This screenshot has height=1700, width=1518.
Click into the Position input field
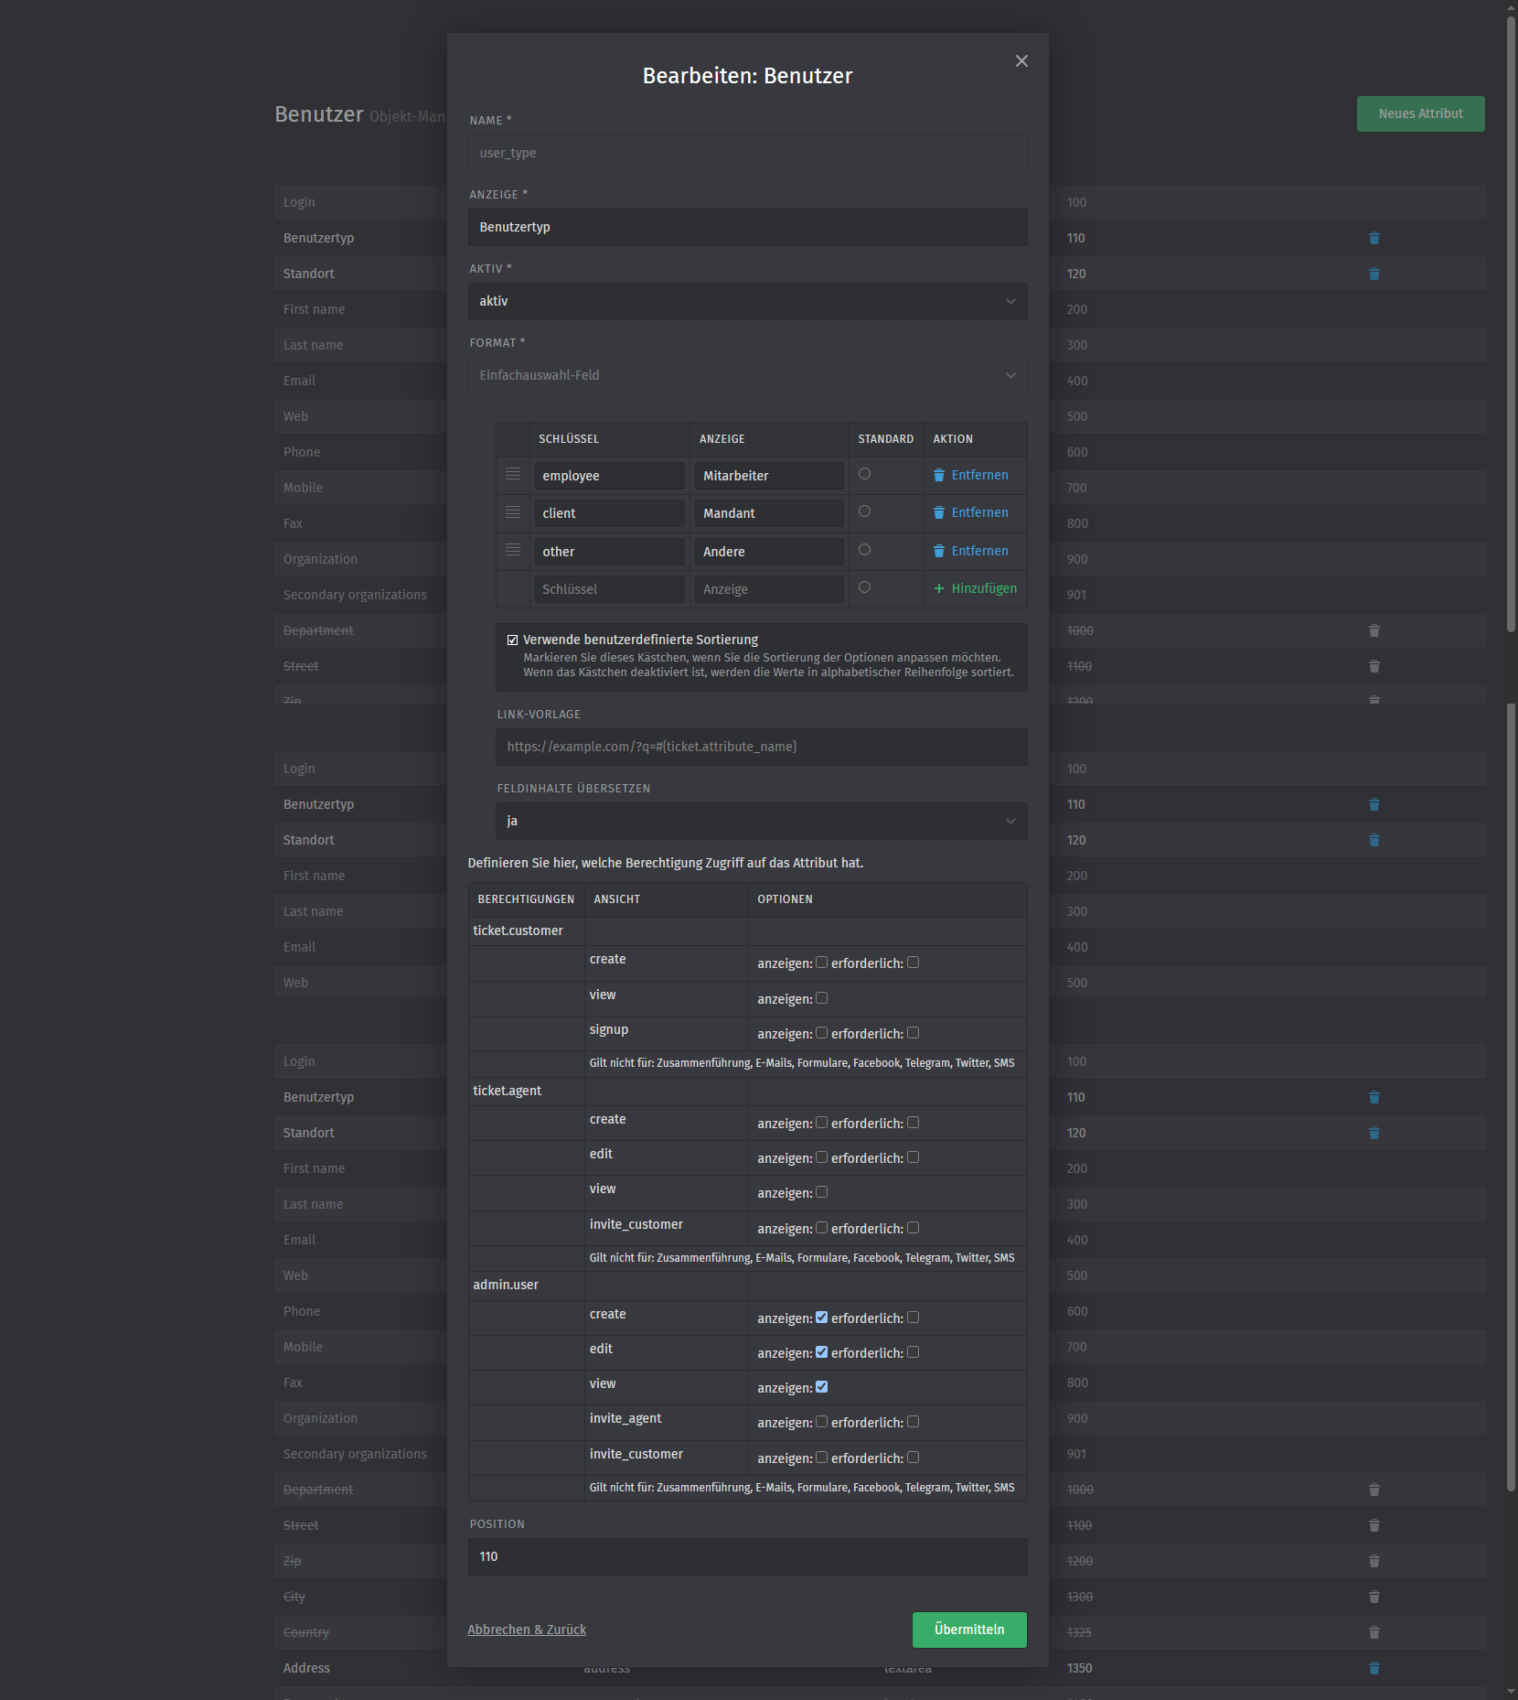click(747, 1556)
